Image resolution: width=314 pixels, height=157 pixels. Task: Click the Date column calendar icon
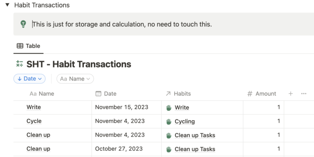[x=98, y=94]
